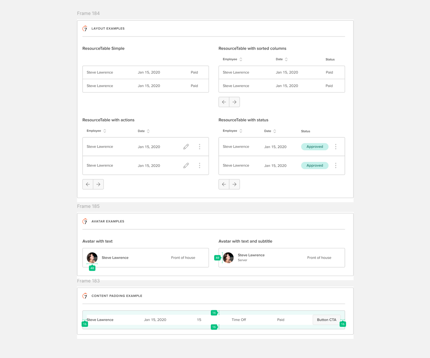This screenshot has width=430, height=358.
Task: Click the pencil edit icon in second actions row
Action: (186, 165)
